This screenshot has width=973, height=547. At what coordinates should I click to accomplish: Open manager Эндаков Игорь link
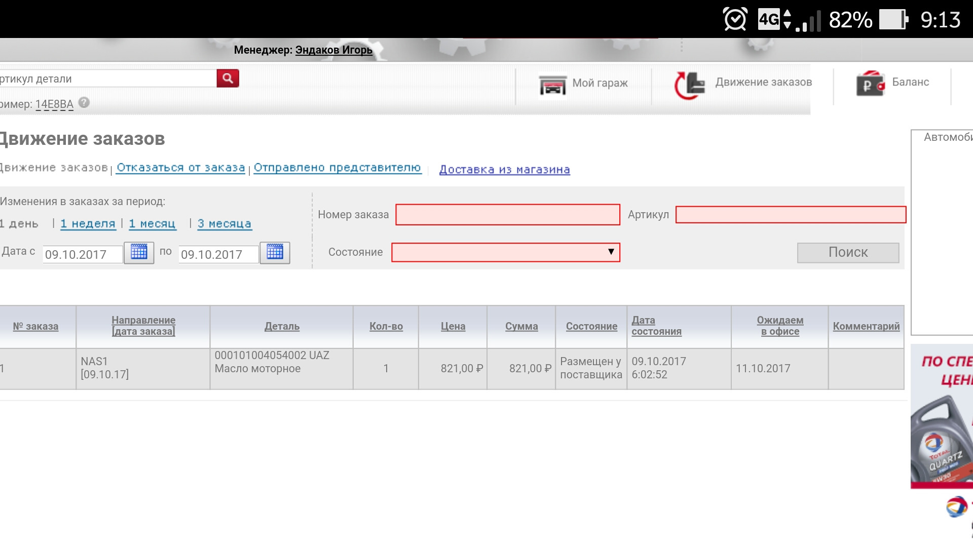[333, 50]
